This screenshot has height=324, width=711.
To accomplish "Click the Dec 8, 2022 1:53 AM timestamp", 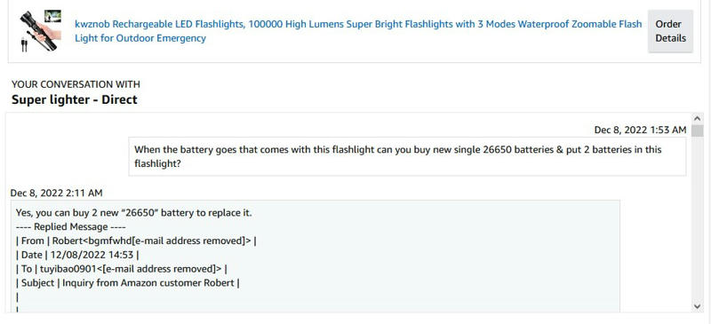I will 640,130.
